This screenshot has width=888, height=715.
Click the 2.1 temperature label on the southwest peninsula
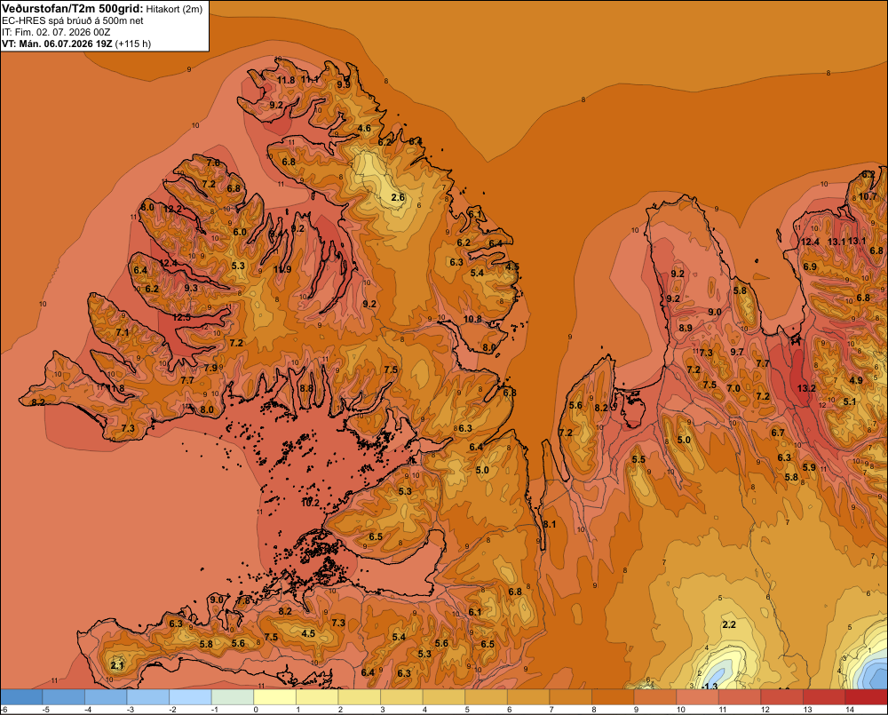pos(116,665)
